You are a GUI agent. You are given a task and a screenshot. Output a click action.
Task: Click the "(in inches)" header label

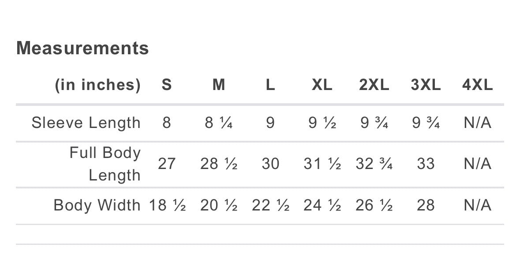coord(97,84)
